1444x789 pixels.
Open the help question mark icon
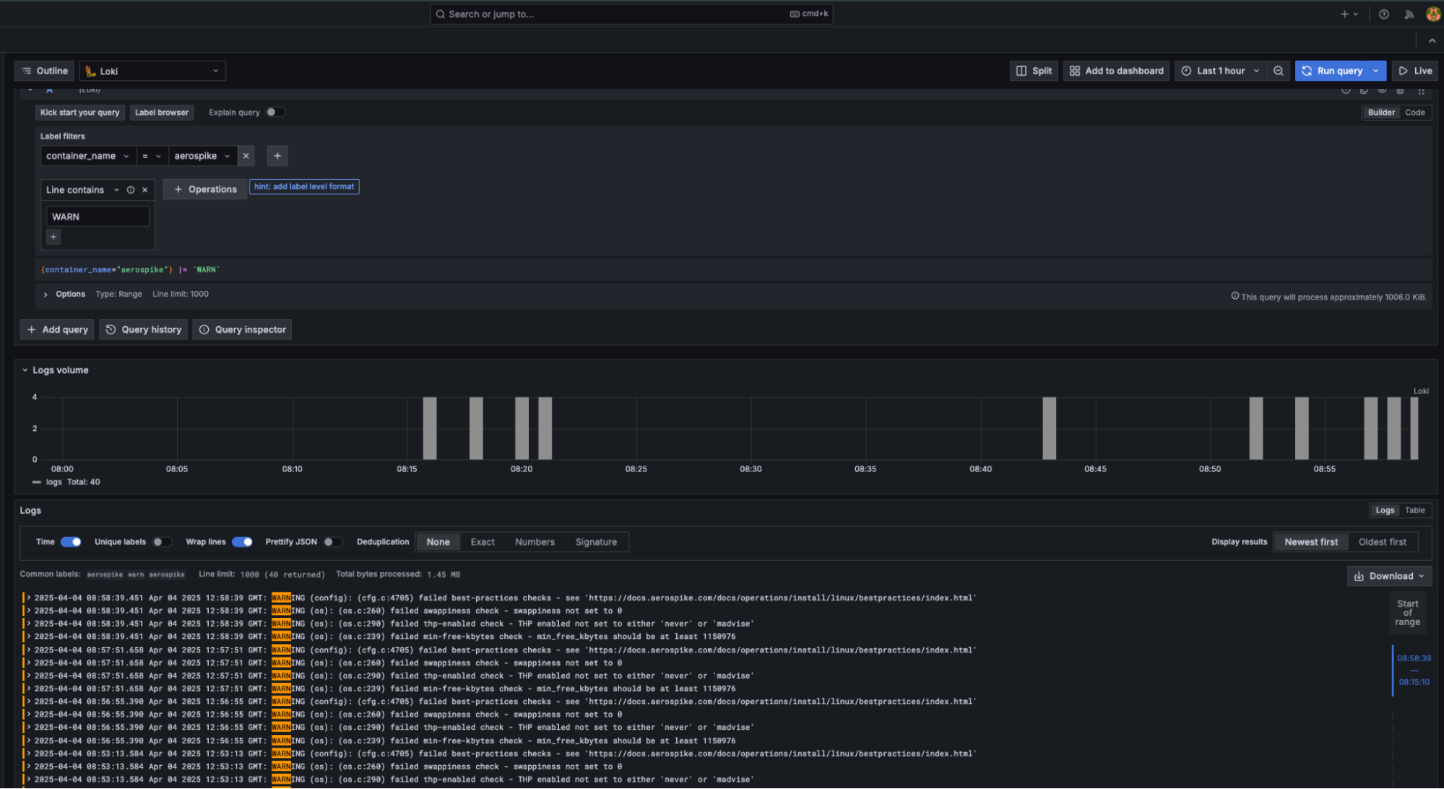tap(1383, 14)
